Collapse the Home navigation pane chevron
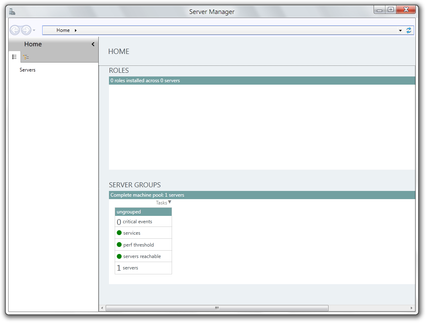 pos(93,44)
